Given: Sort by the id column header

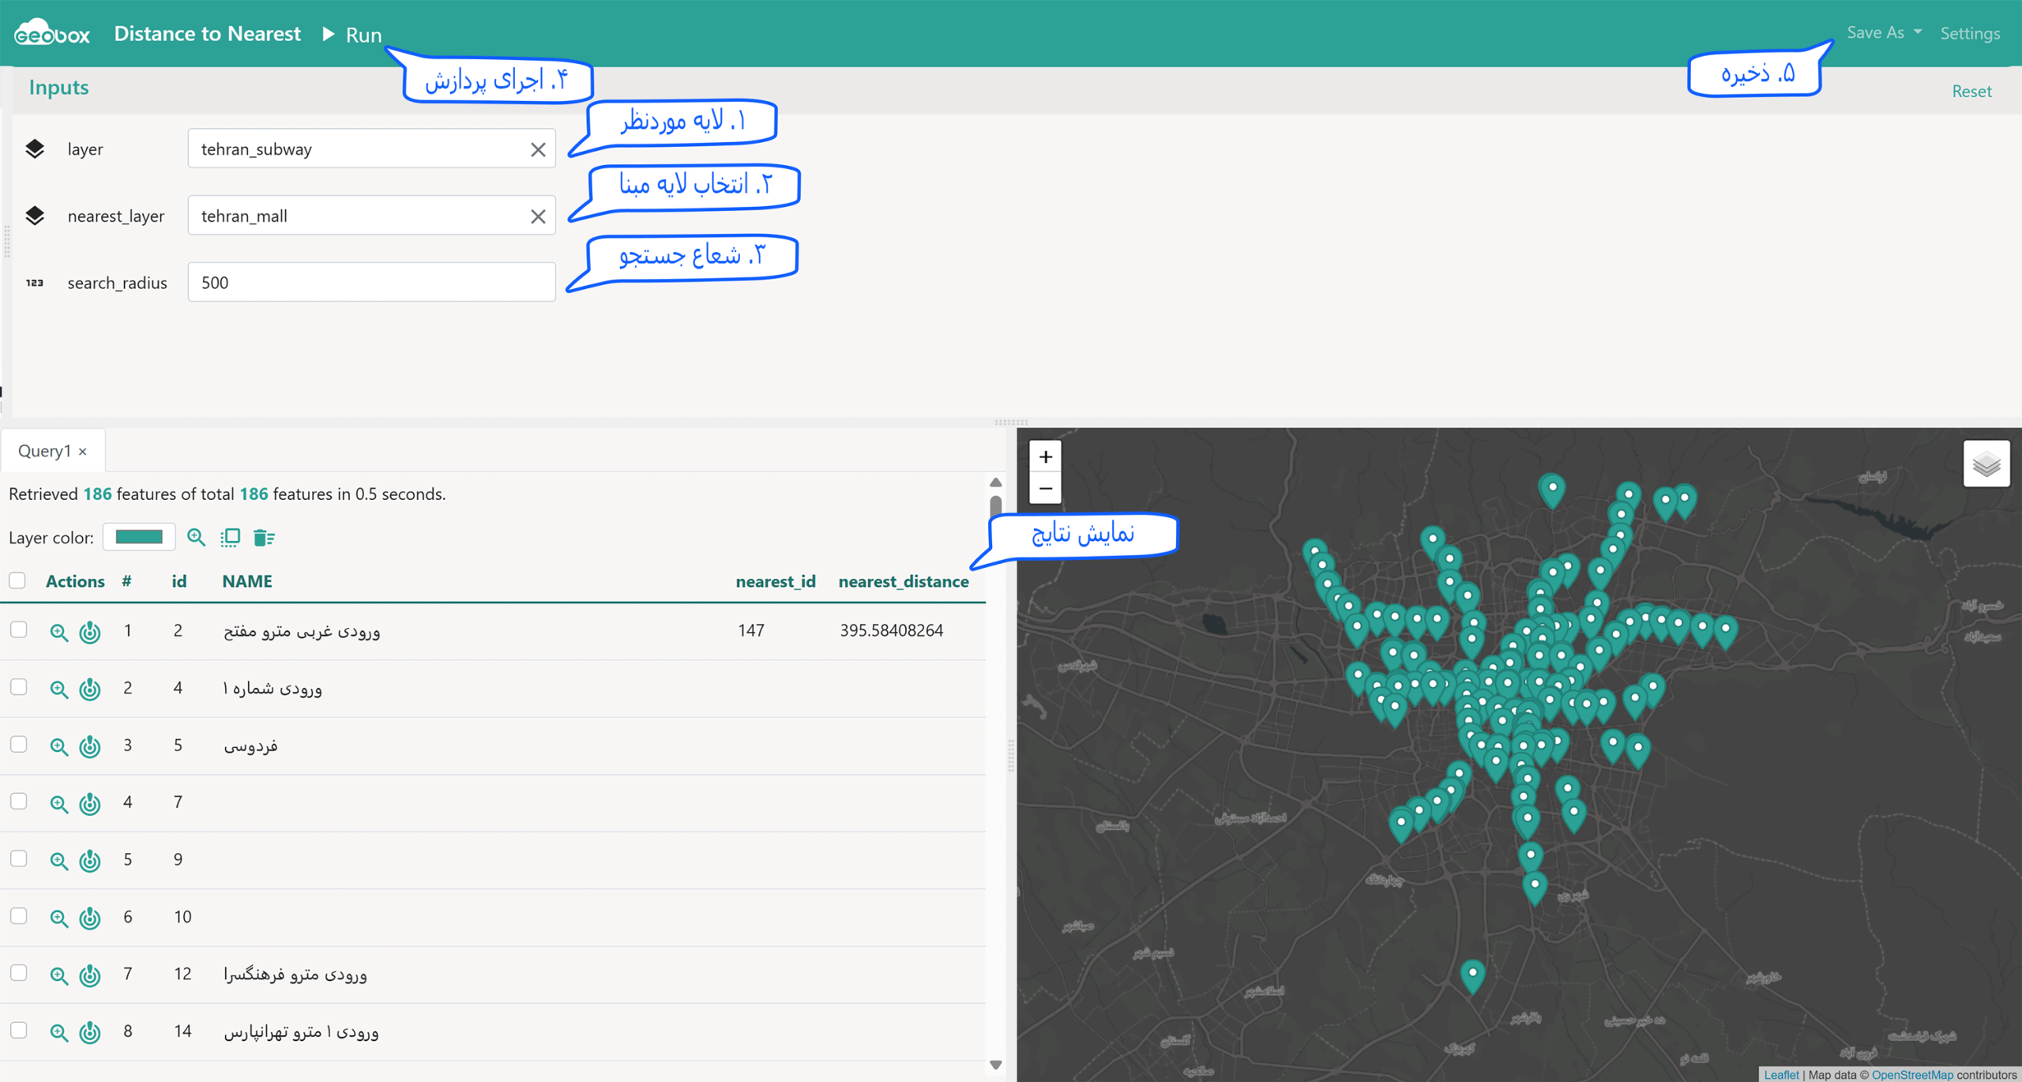Looking at the screenshot, I should click(x=179, y=581).
